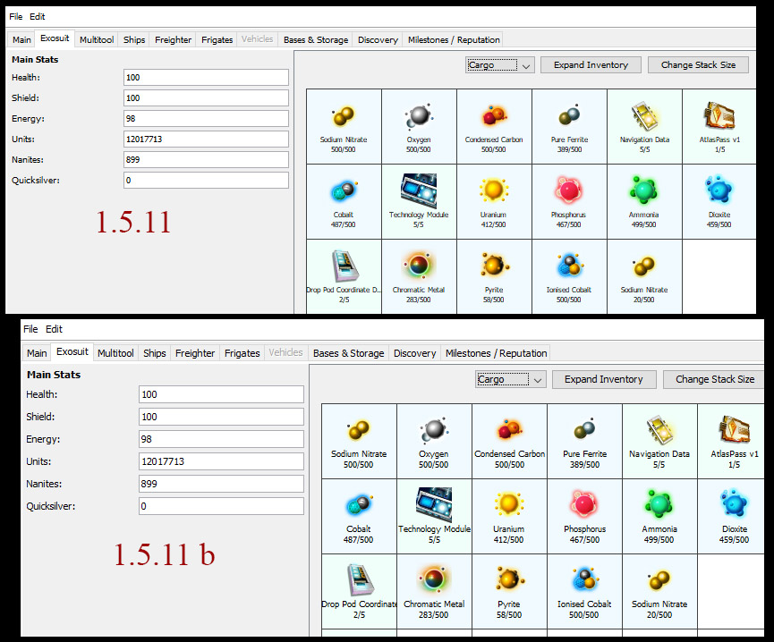Select Ammonia icon in top window
Screen dimensions: 774x642
(643, 190)
